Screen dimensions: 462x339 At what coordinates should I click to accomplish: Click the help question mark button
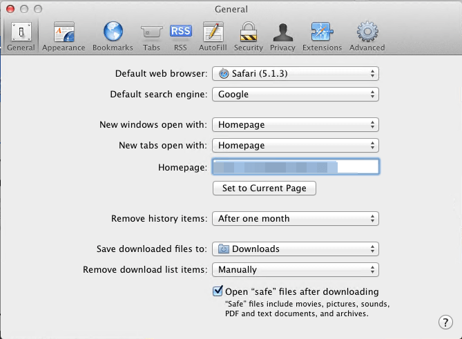coord(445,322)
